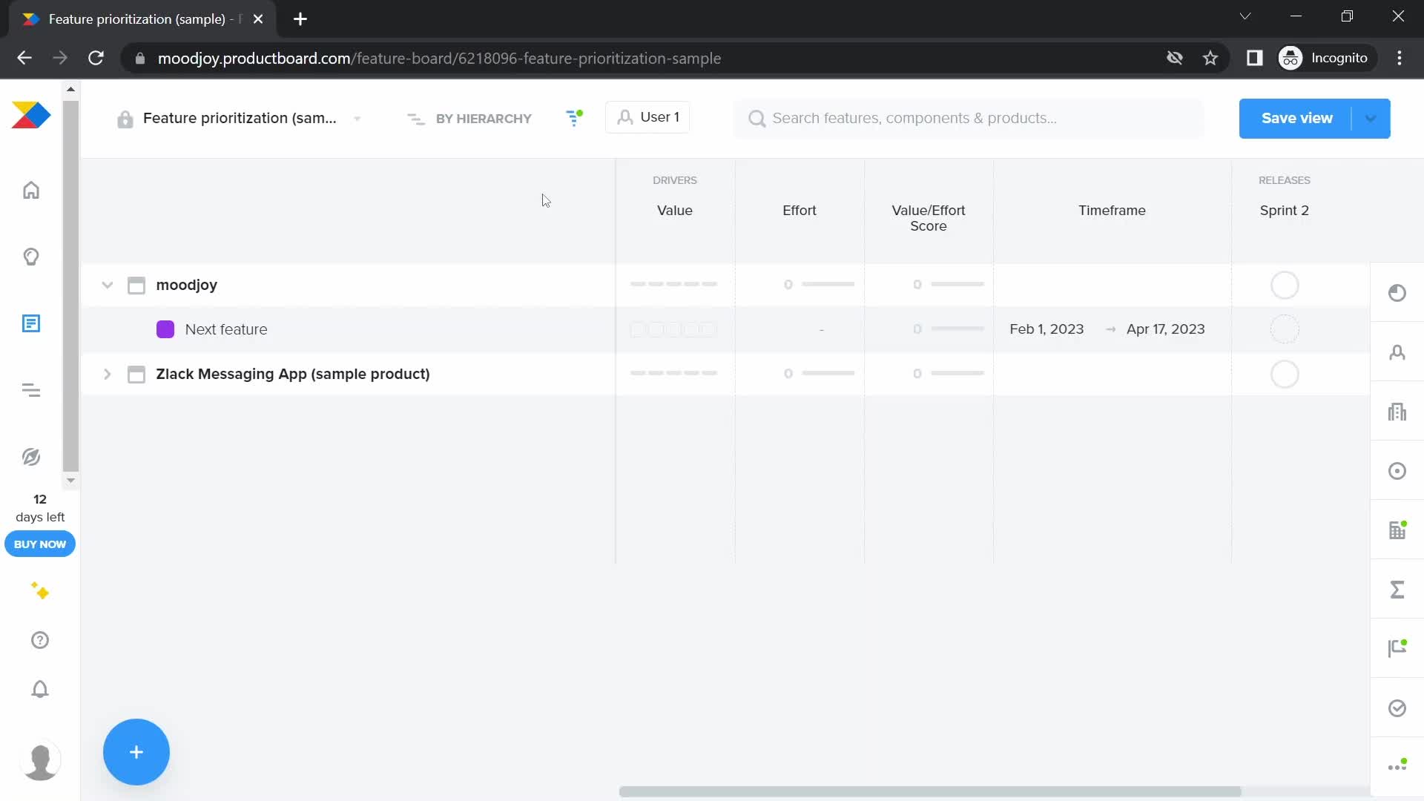Open a new browser tab

(300, 19)
